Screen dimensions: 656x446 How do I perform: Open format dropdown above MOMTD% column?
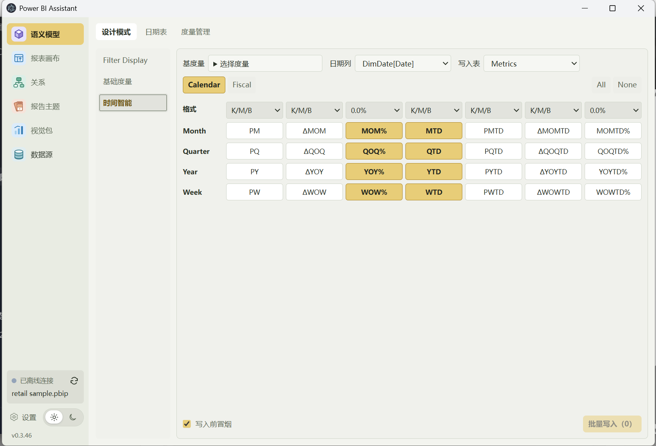(x=613, y=110)
